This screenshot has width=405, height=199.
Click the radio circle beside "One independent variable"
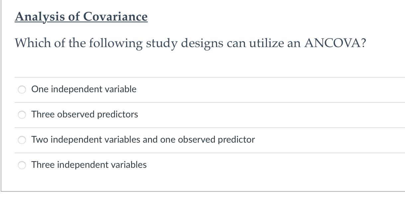[x=22, y=89]
